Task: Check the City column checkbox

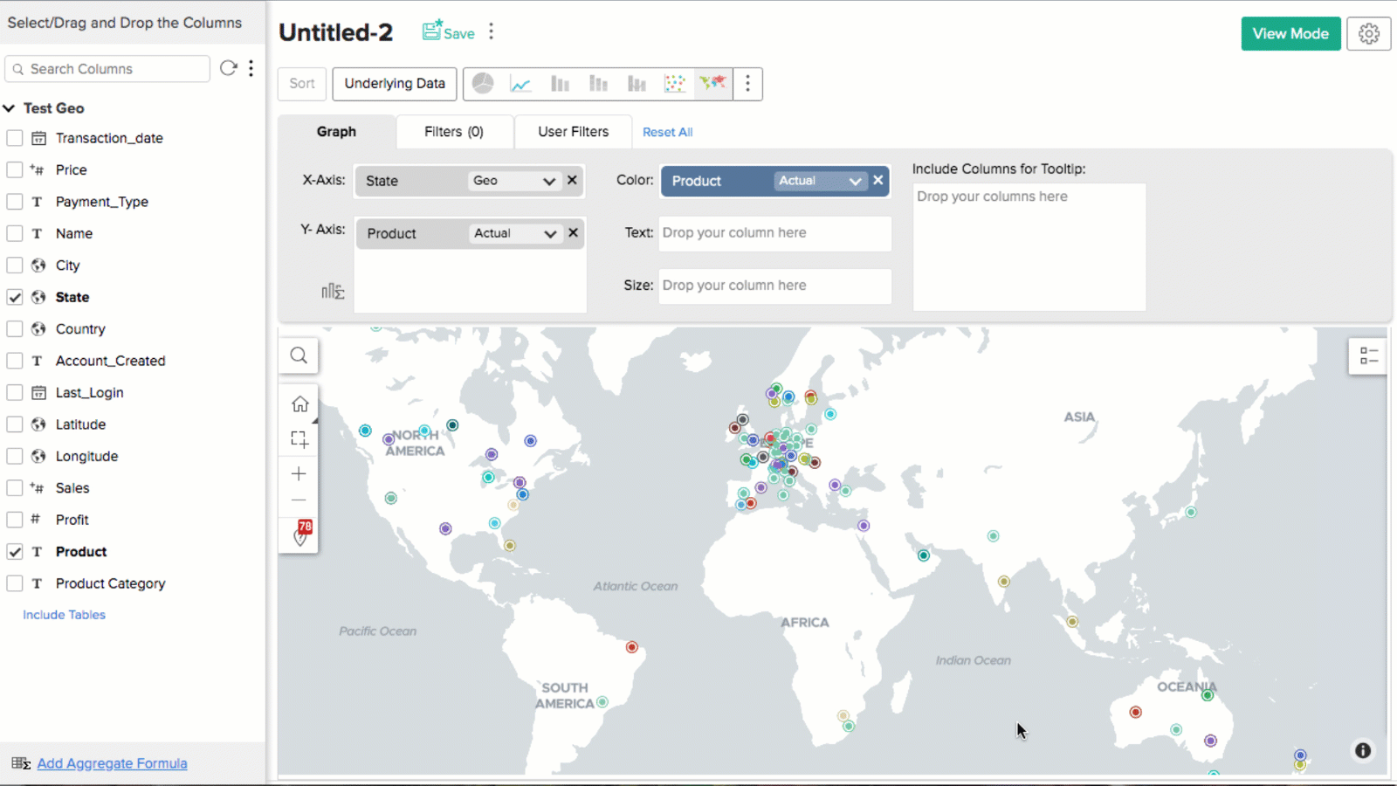Action: [x=15, y=265]
